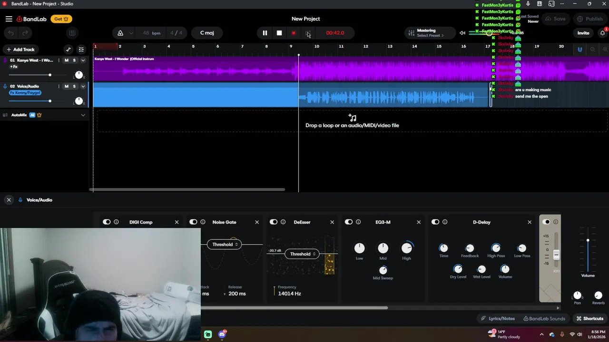This screenshot has height=342, width=609.
Task: Click the Invite button
Action: (583, 33)
